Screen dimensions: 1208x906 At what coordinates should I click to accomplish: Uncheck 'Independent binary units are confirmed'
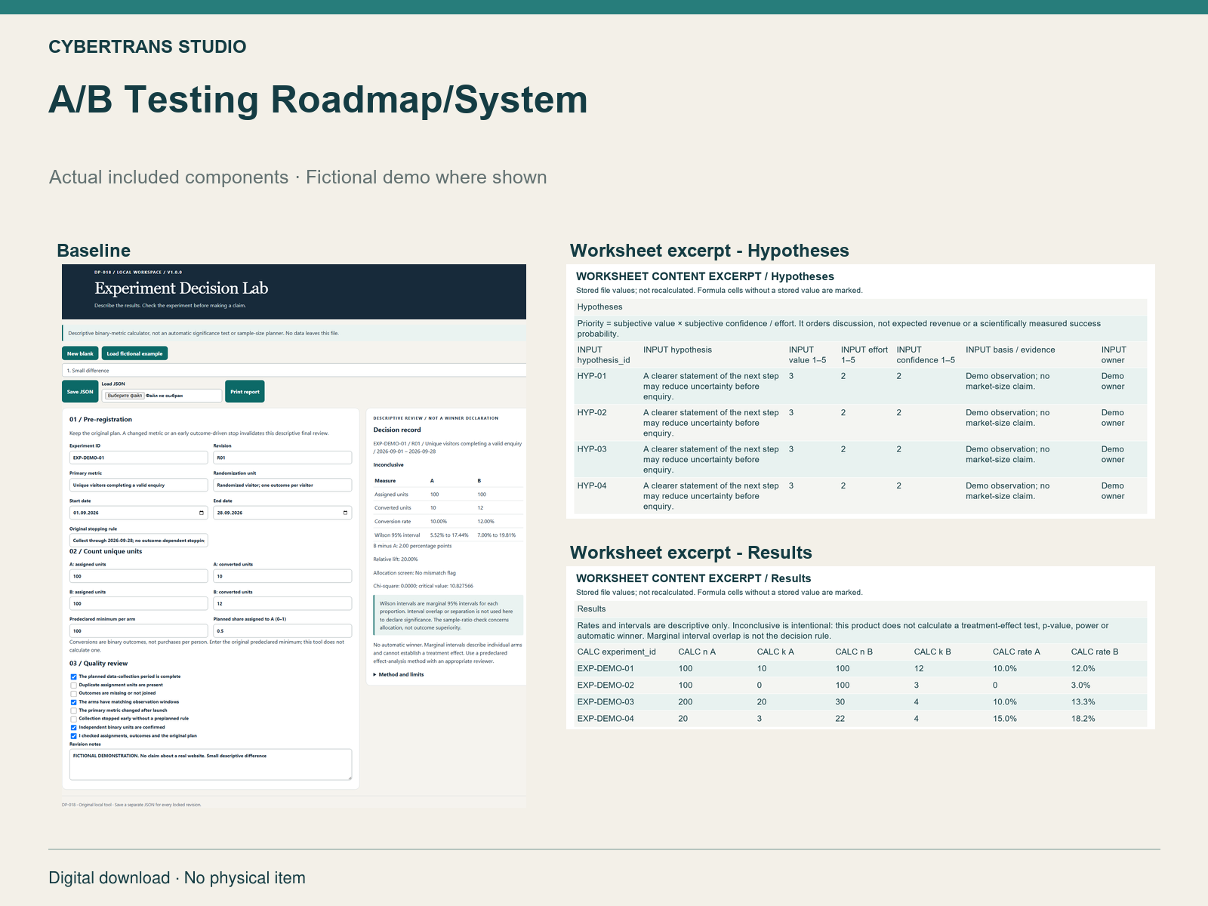click(74, 727)
